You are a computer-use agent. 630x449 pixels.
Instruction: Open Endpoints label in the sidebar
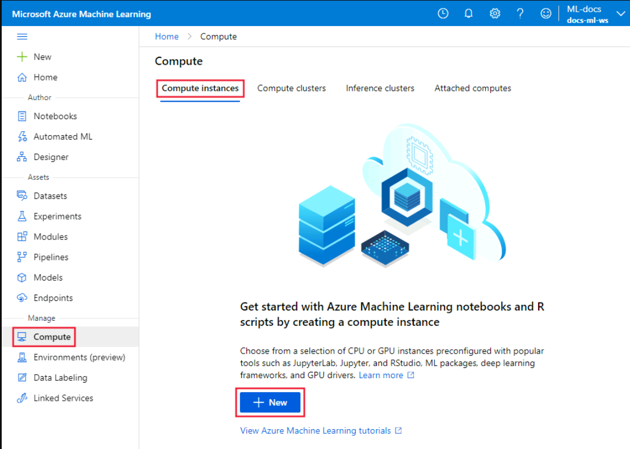pos(53,298)
